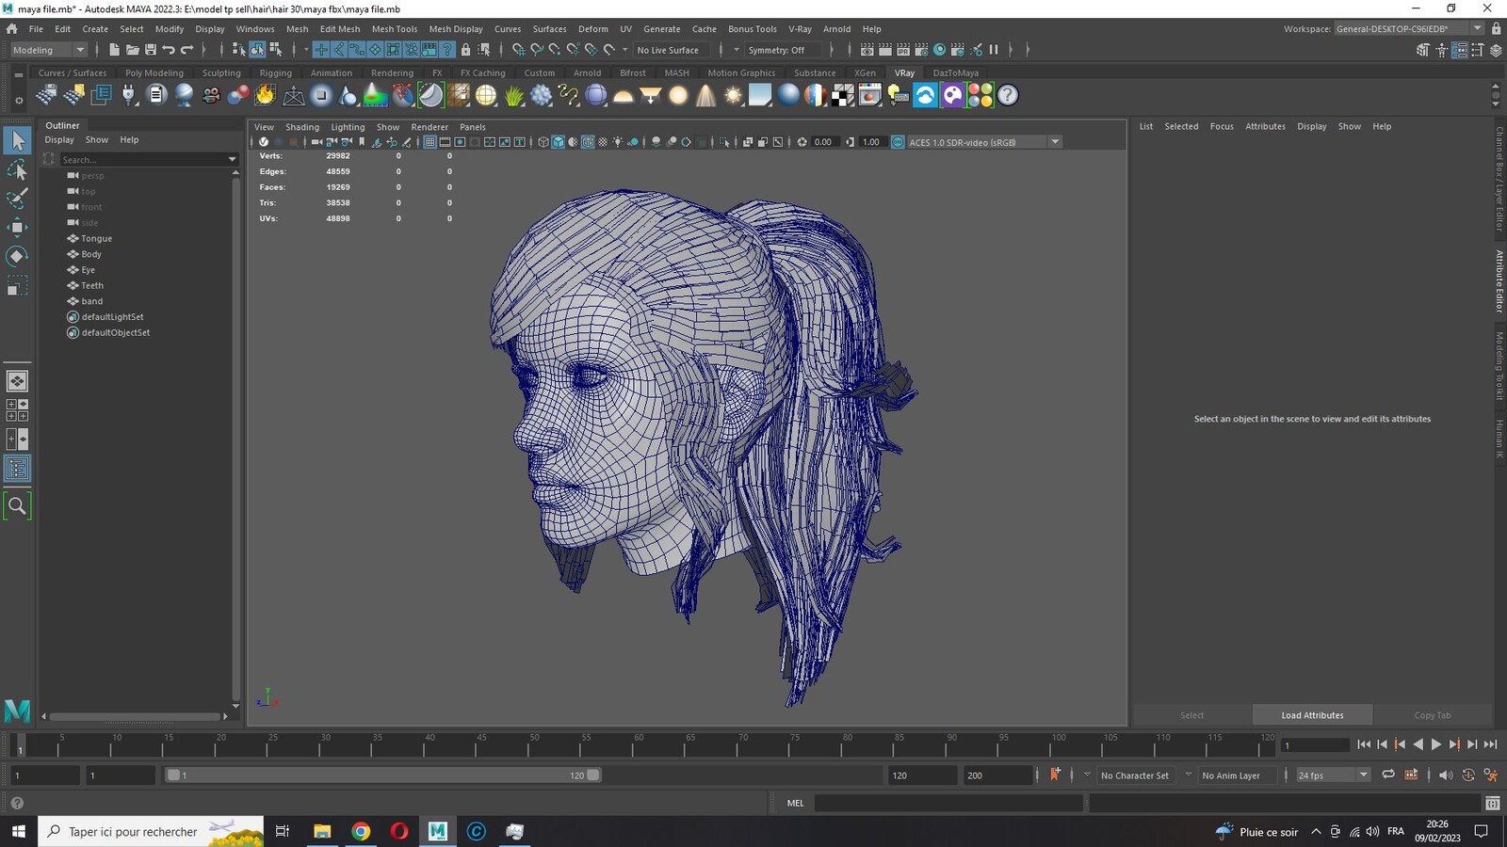Screen dimensions: 1507x847
Task: Select the Rotate tool in toolbox
Action: (x=17, y=256)
